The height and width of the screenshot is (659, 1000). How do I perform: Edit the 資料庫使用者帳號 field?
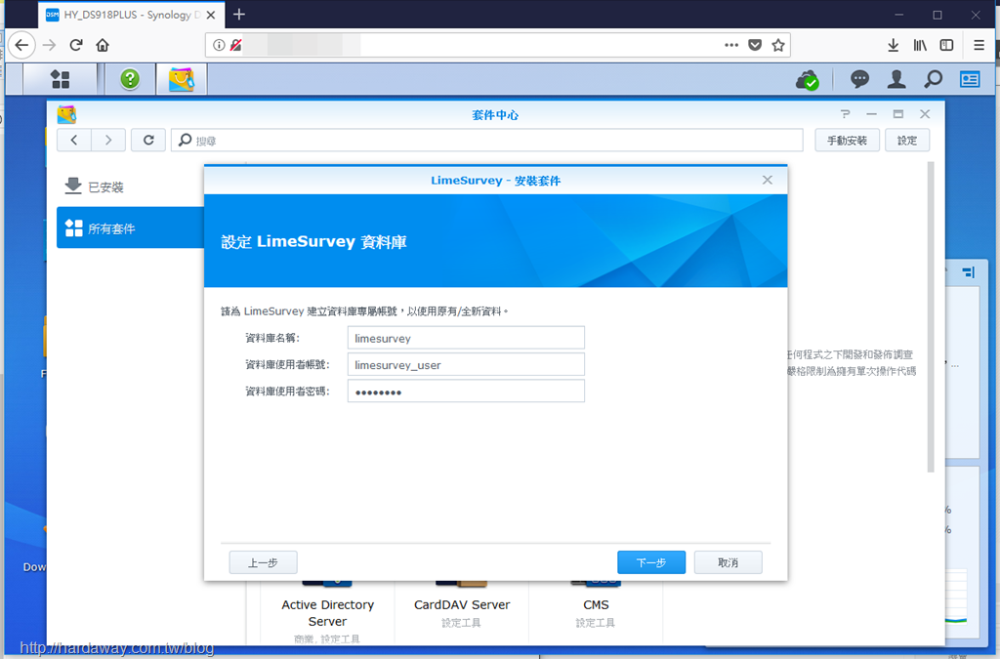pyautogui.click(x=466, y=364)
